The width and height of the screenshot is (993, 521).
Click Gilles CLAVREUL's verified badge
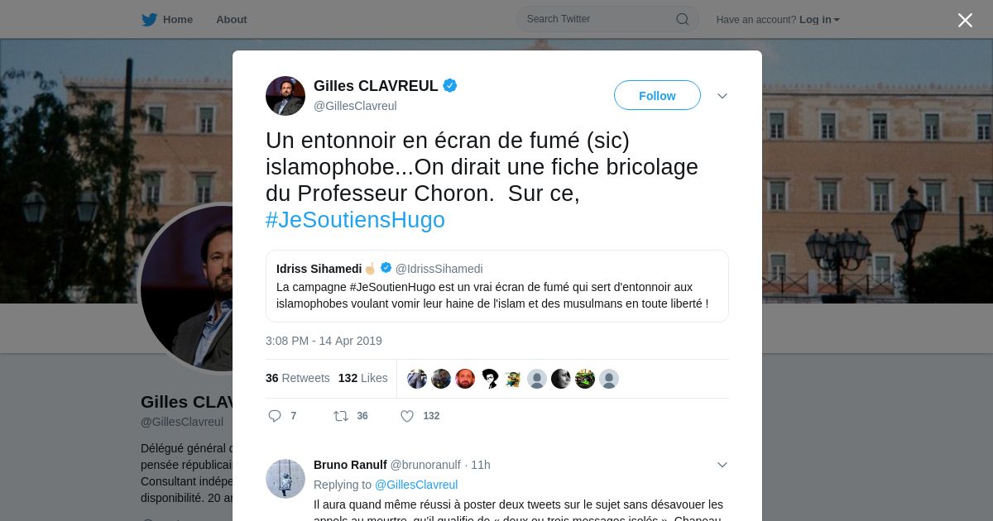coord(450,85)
